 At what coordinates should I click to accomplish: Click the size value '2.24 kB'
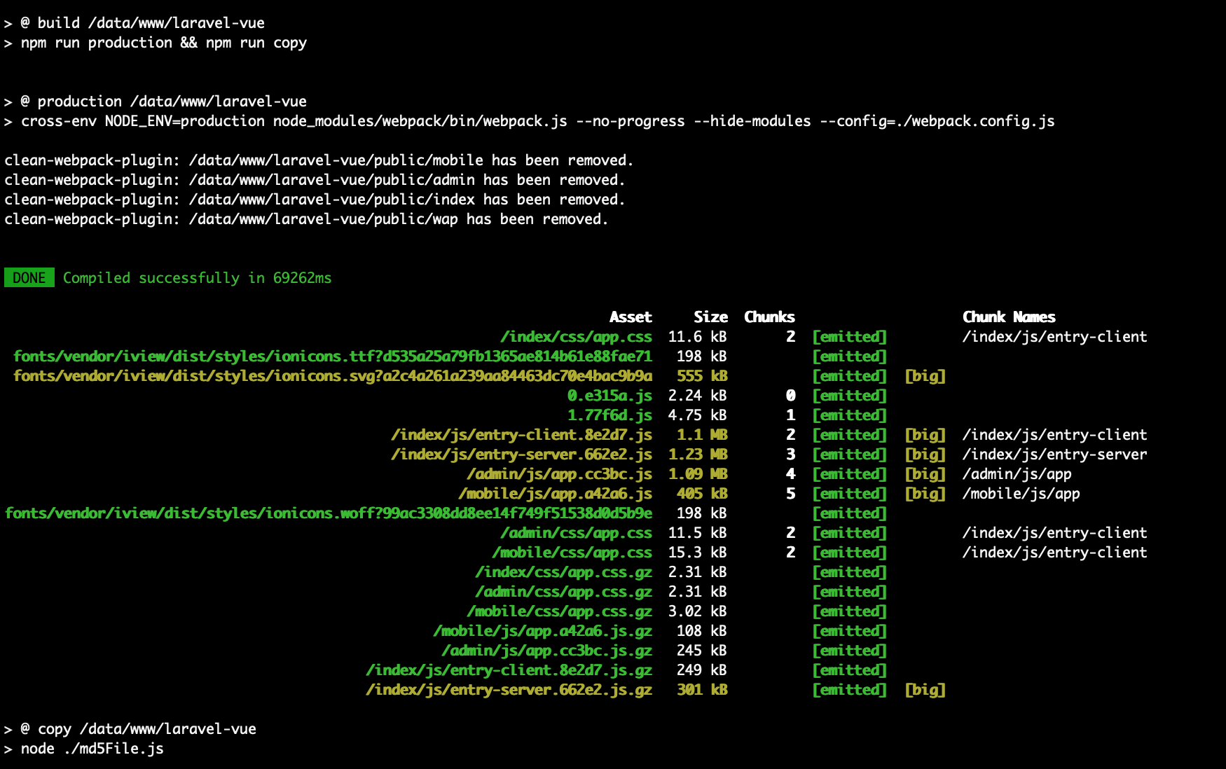click(698, 396)
